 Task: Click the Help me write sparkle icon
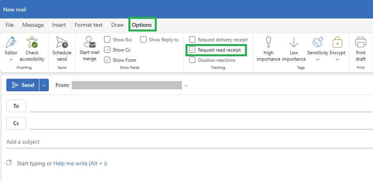[x=9, y=163]
